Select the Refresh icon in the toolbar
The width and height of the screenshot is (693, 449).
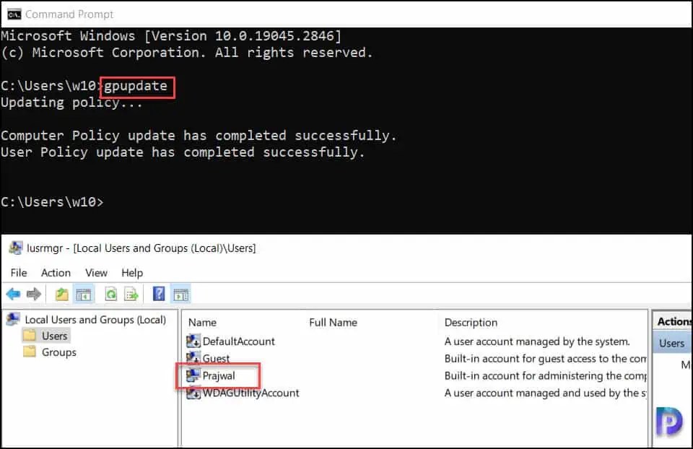pyautogui.click(x=112, y=294)
